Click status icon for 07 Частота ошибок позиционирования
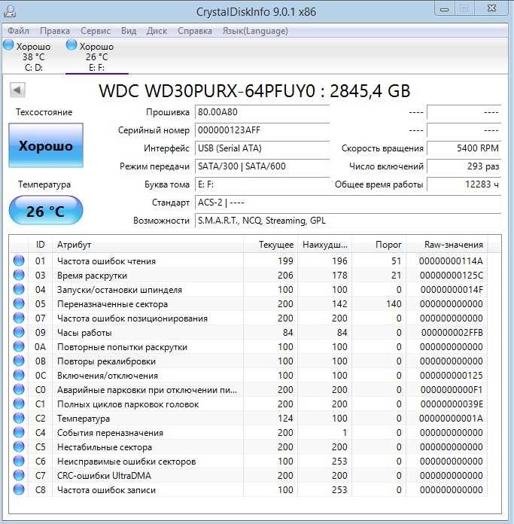The height and width of the screenshot is (524, 514). coord(19,318)
